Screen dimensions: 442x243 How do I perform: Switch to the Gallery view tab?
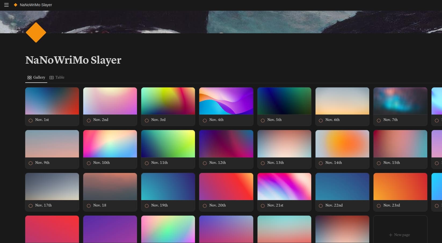(x=36, y=77)
